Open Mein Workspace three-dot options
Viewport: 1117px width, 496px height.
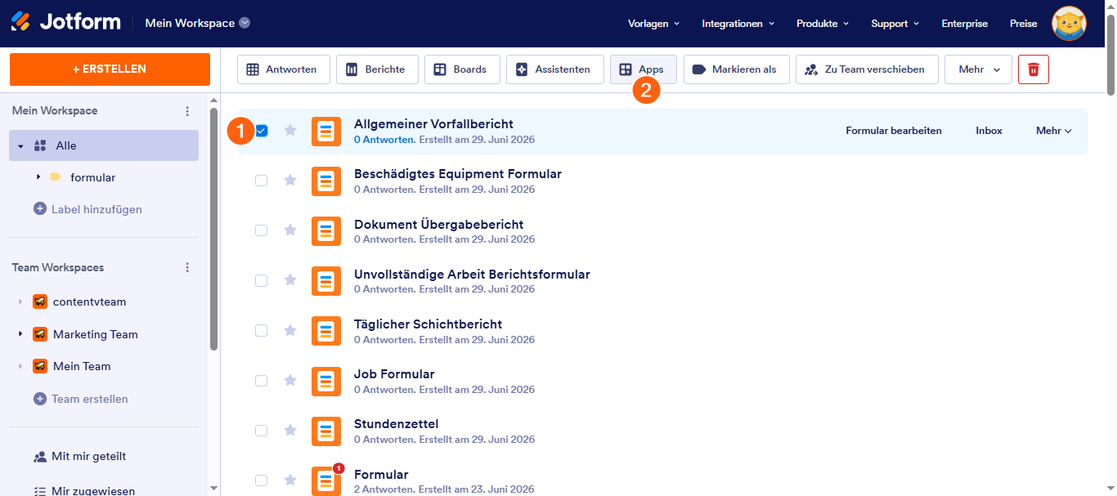pyautogui.click(x=187, y=111)
